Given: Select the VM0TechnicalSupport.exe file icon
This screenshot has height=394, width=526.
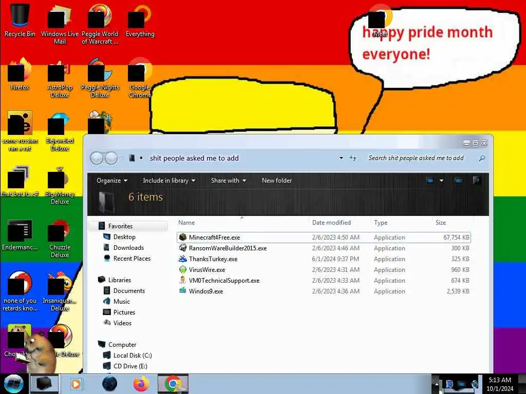Looking at the screenshot, I should pos(182,280).
